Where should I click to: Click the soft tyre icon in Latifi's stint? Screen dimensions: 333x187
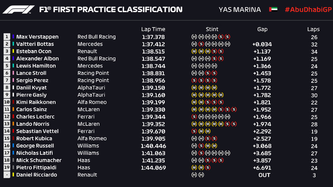coord(201,153)
